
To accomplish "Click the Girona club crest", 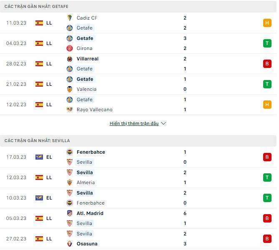I will [x=70, y=48].
